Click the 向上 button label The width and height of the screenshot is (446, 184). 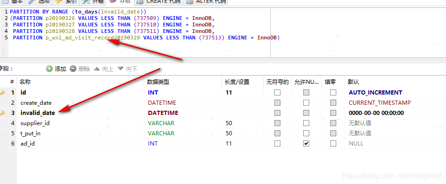pos(108,69)
